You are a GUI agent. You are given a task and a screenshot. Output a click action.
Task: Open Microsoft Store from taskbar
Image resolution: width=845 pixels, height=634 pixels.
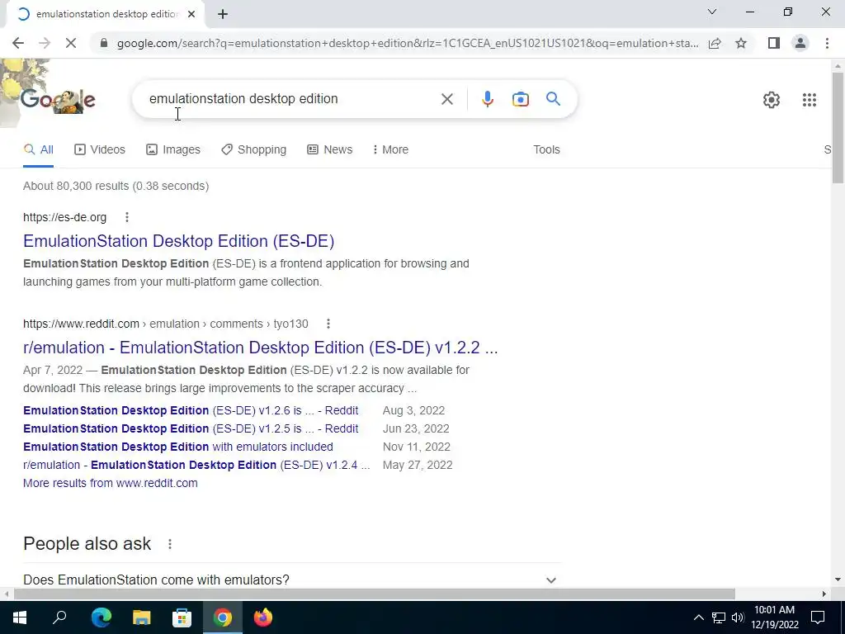pyautogui.click(x=182, y=617)
